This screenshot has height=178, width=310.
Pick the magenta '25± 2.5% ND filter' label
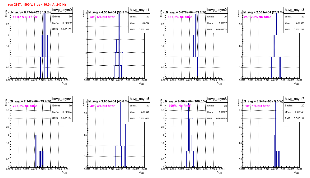[257, 17]
